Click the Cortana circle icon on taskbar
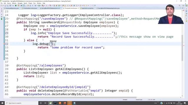188x105 pixels. [x=41, y=103]
